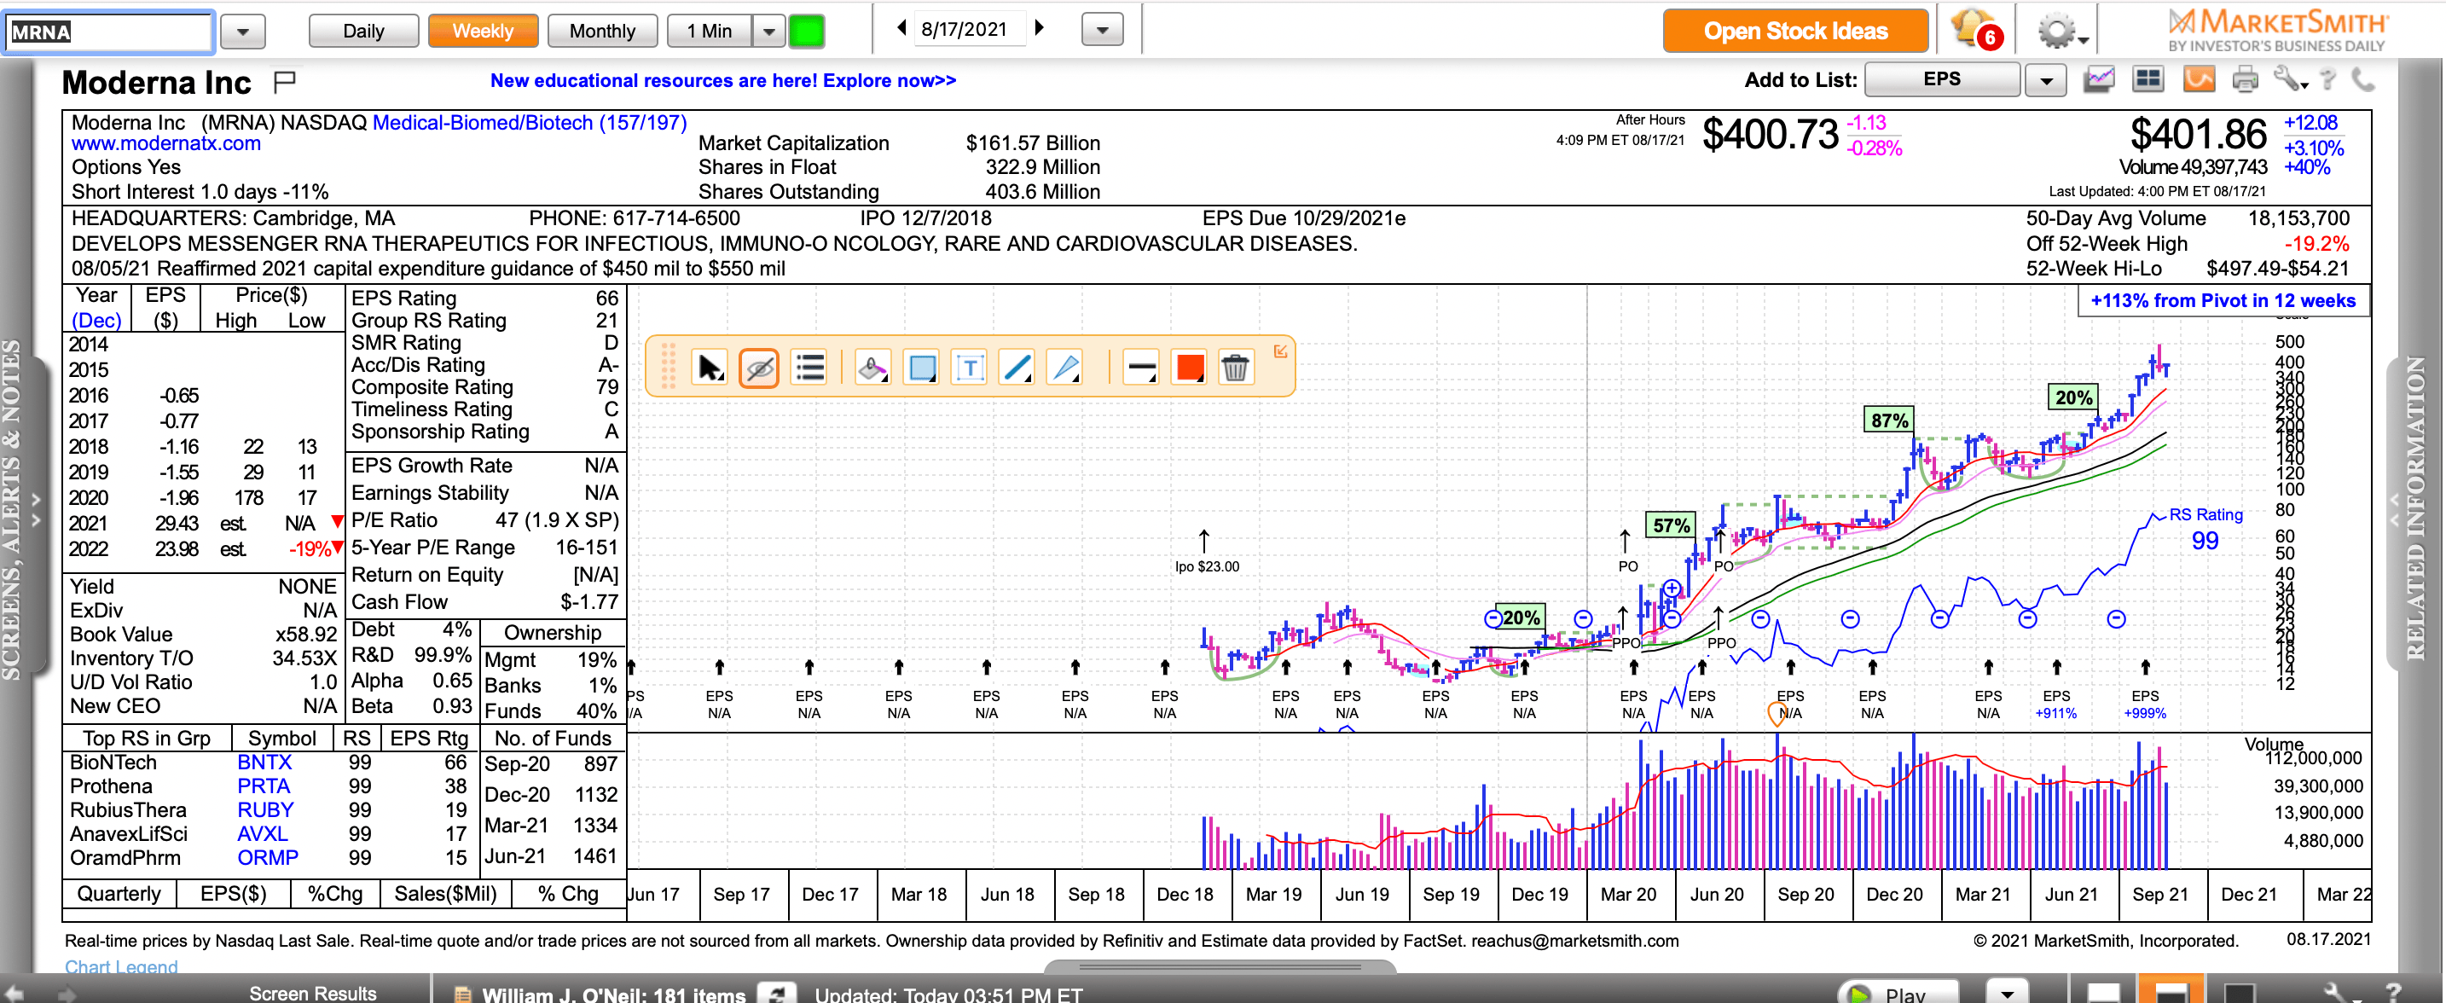The height and width of the screenshot is (1003, 2446).
Task: Click the chart view icon
Action: pos(2099,80)
